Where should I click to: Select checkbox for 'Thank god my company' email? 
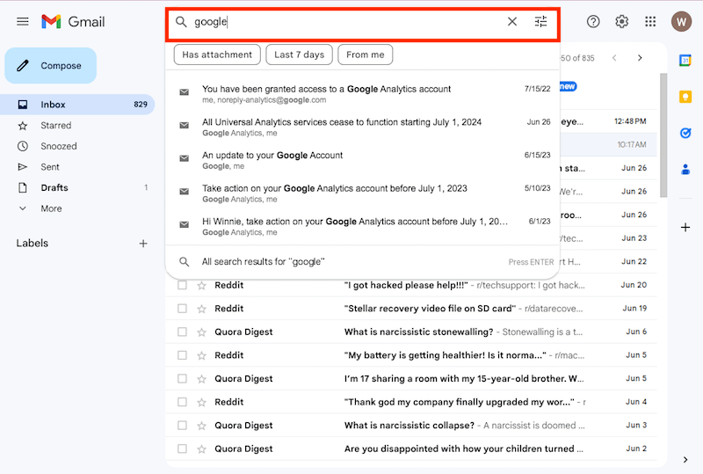(182, 402)
